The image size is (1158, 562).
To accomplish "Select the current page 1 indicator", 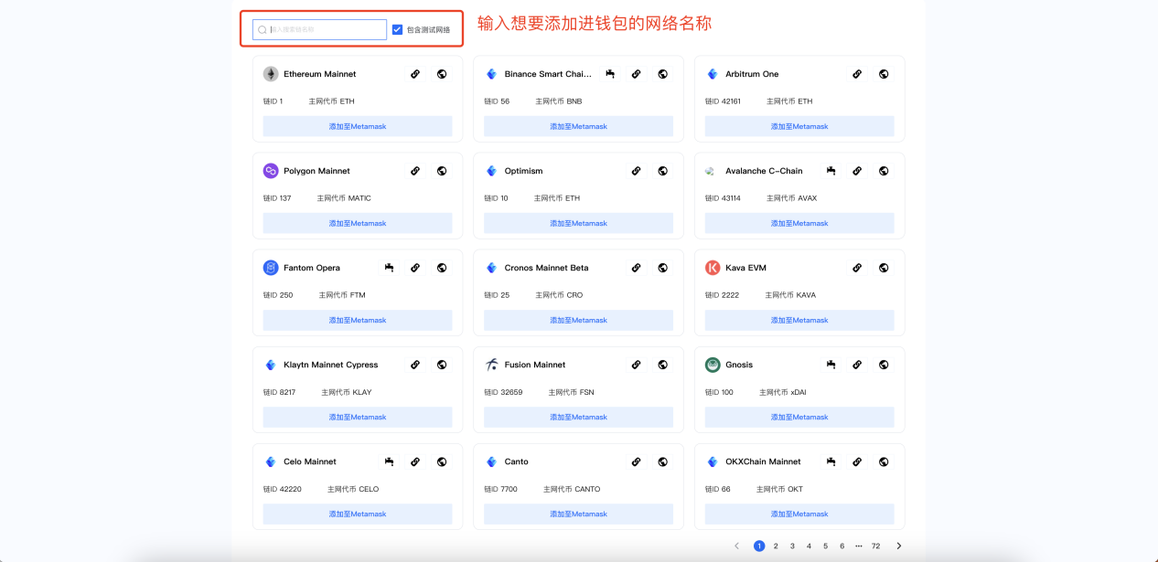I will tap(759, 546).
